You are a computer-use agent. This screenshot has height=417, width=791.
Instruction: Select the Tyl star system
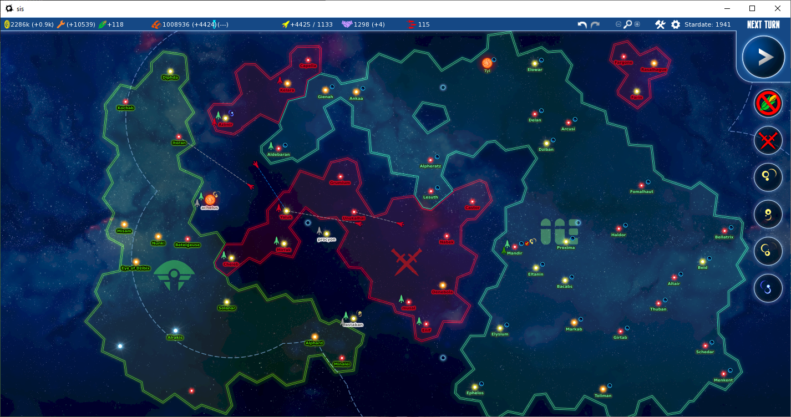pos(487,63)
